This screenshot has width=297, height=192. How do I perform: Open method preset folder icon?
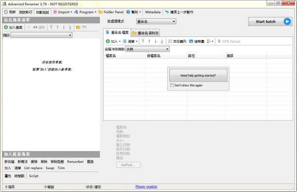pyautogui.click(x=78, y=27)
